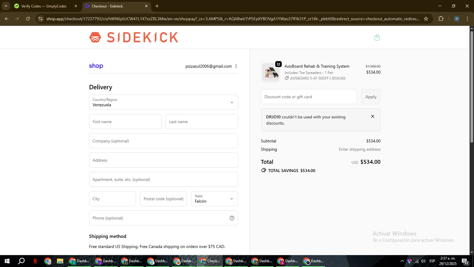Viewport: 474px width, 267px height.
Task: Click the browser address bar URL
Action: [233, 19]
